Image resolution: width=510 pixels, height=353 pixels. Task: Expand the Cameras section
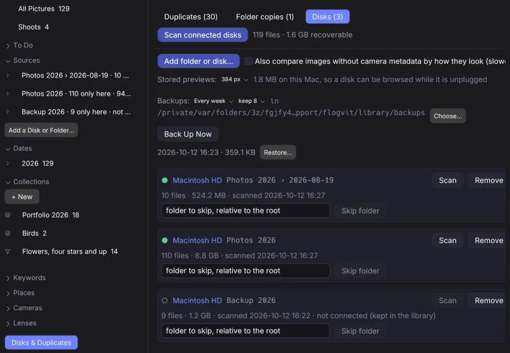click(x=8, y=308)
